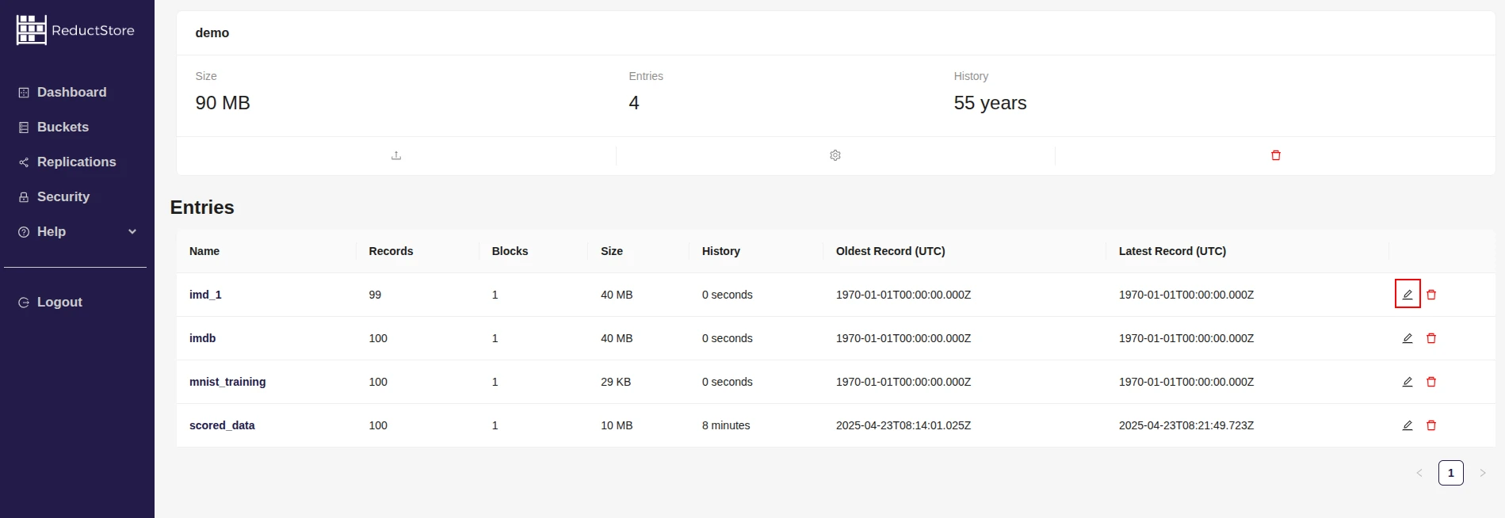Navigate to Replications section
This screenshot has height=518, width=1505.
76,162
